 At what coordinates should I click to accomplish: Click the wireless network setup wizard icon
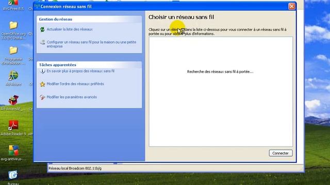(x=42, y=42)
